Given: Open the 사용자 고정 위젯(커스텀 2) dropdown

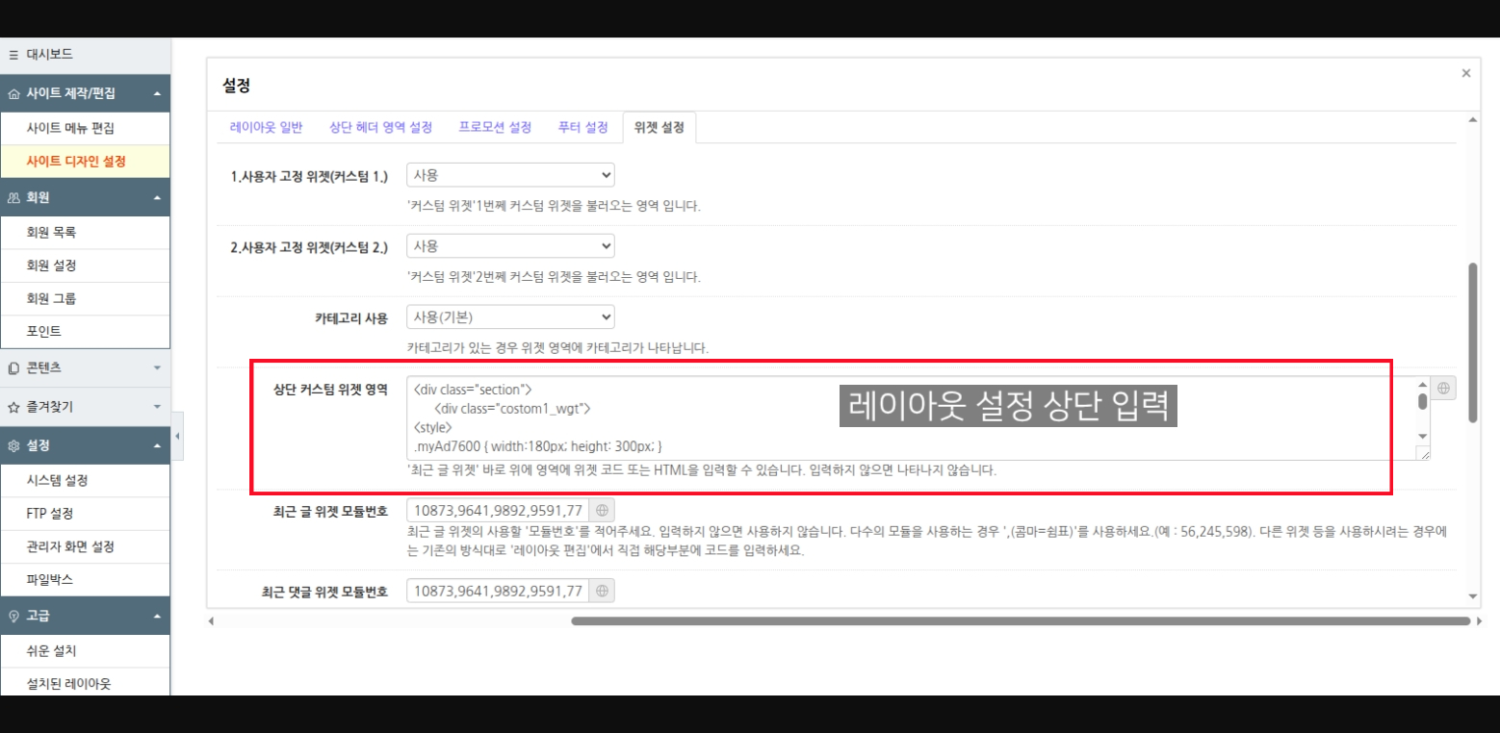Looking at the screenshot, I should [509, 245].
